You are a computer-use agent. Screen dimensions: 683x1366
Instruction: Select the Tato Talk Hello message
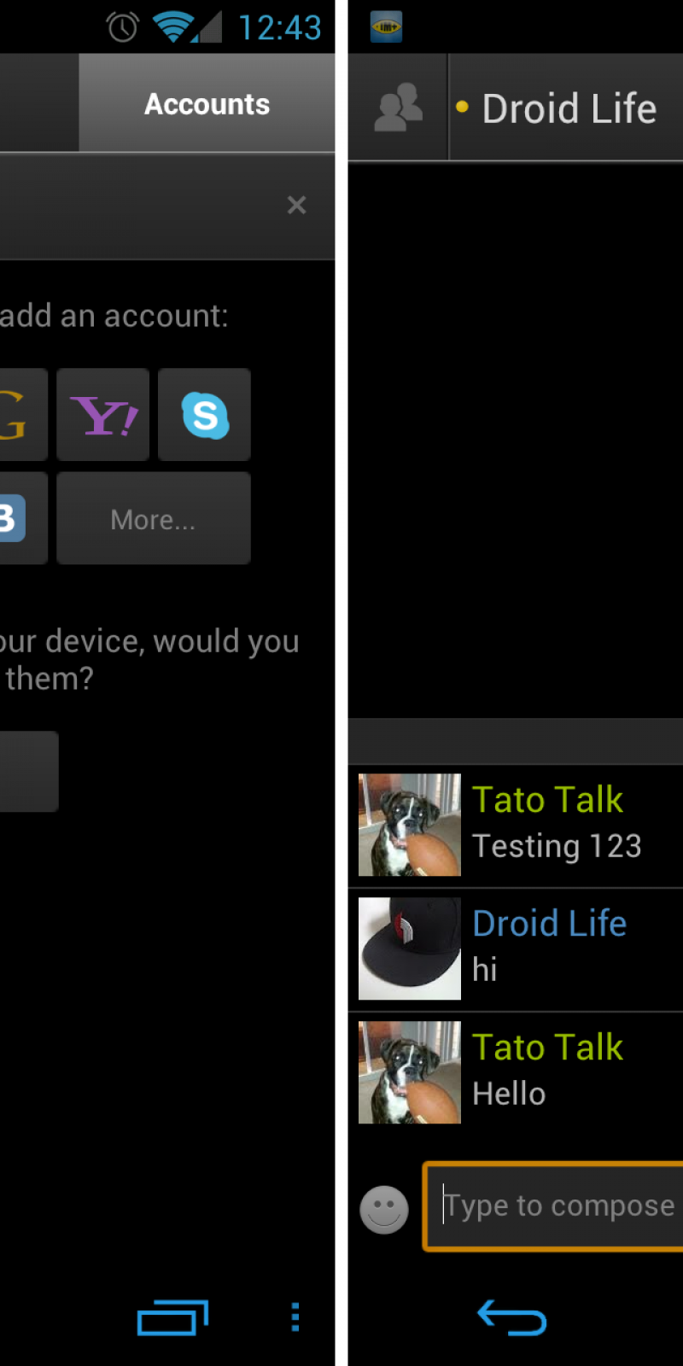click(516, 1072)
